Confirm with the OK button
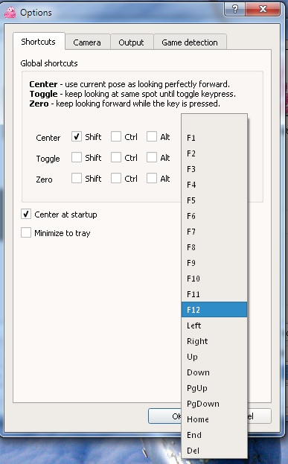Image resolution: width=288 pixels, height=464 pixels. 165,416
